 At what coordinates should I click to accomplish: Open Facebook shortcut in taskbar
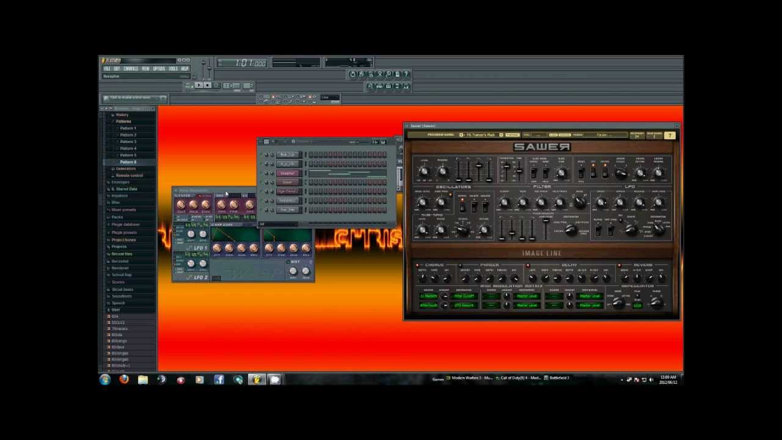[219, 380]
